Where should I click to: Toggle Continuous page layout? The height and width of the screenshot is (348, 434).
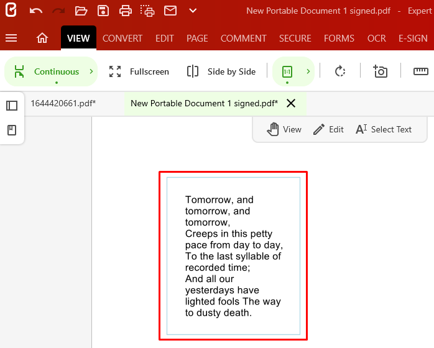[x=47, y=71]
